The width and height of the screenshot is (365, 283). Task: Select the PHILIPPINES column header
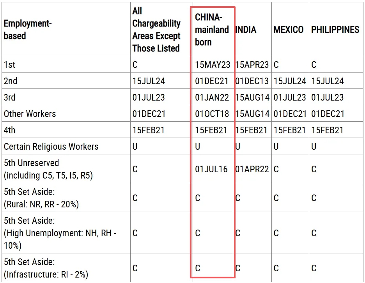tap(335, 30)
